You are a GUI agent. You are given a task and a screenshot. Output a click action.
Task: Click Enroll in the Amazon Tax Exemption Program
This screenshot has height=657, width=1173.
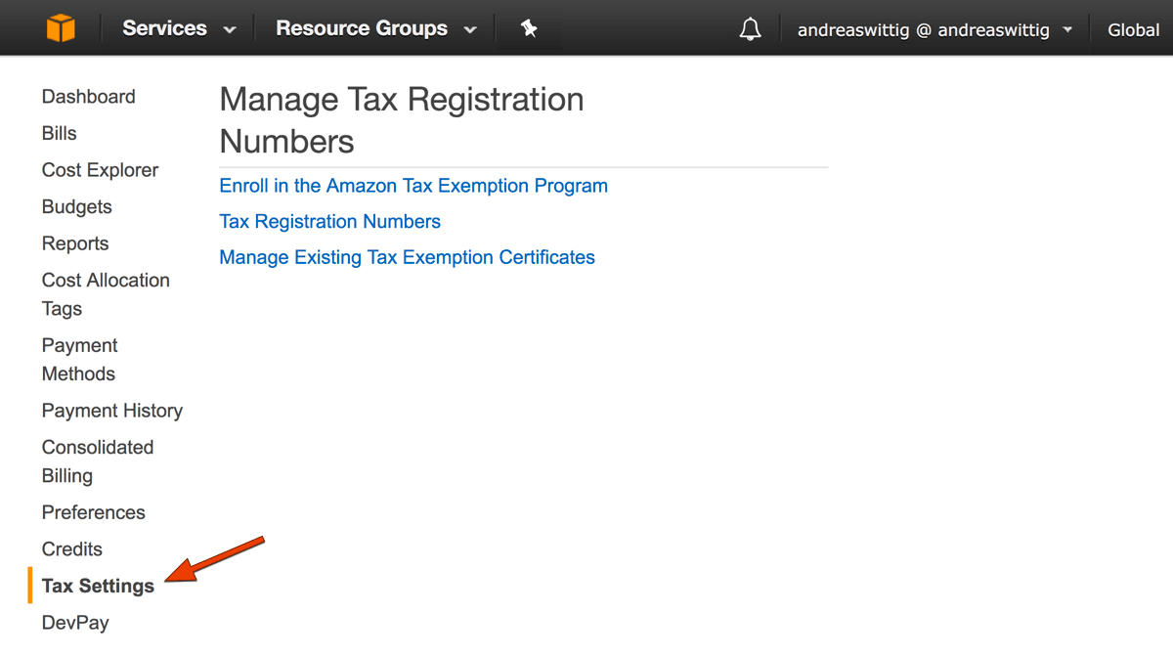point(413,186)
